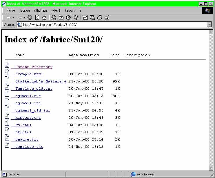This screenshot has width=215, height=178.
Task: Toggle the Fullscreen toolbar icon
Action: 85,17
